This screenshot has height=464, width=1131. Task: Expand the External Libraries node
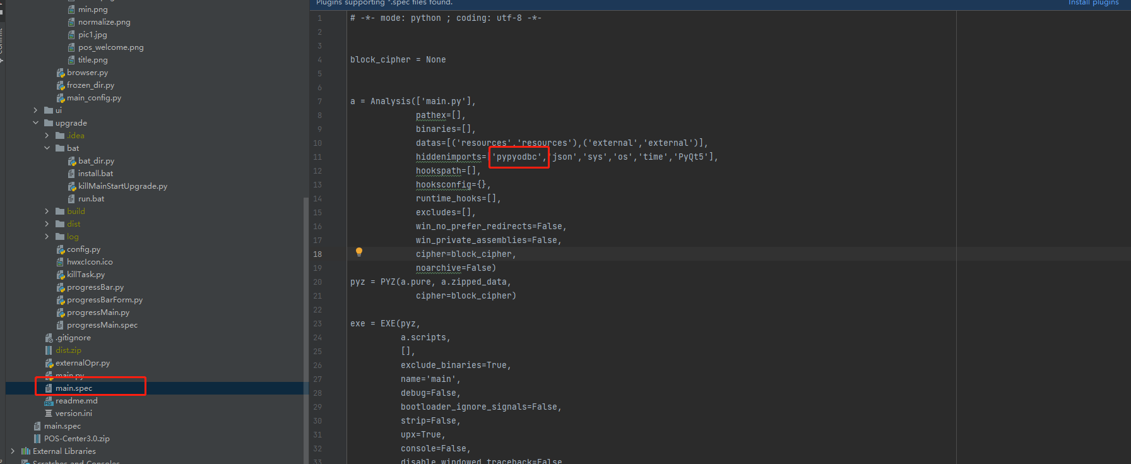(x=13, y=451)
